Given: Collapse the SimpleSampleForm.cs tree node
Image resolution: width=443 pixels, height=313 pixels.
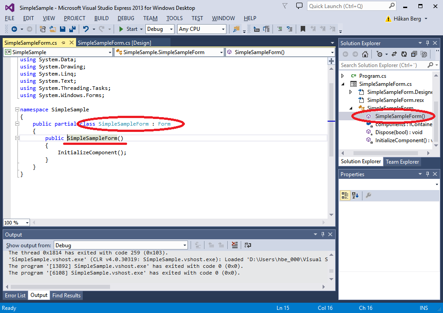Looking at the screenshot, I should 343,84.
